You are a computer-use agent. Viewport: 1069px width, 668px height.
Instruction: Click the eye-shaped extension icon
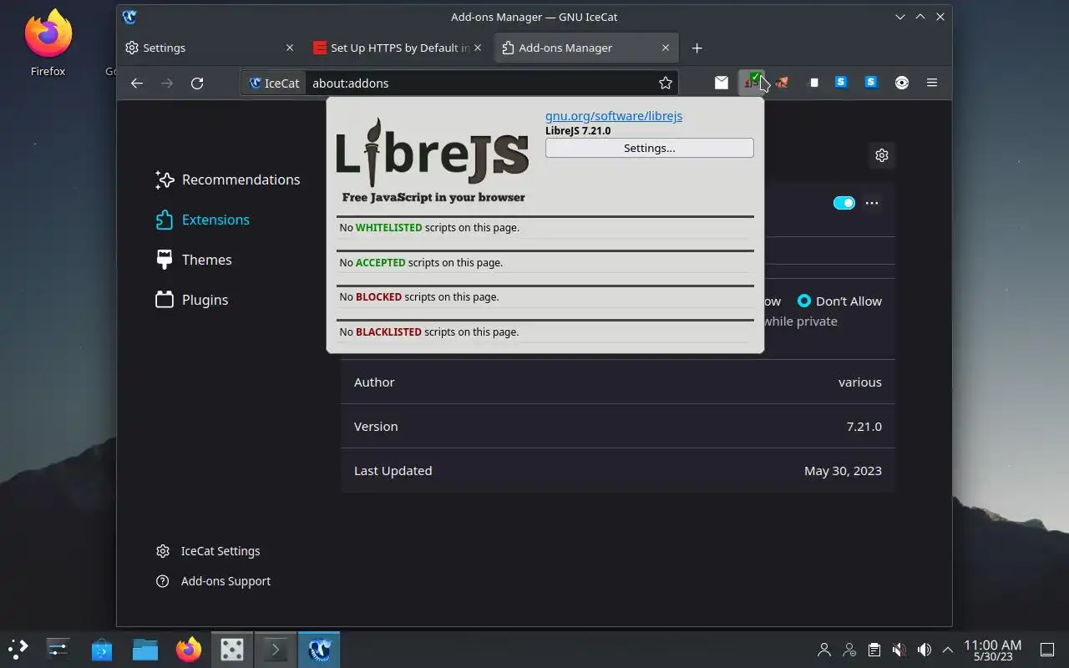point(902,83)
